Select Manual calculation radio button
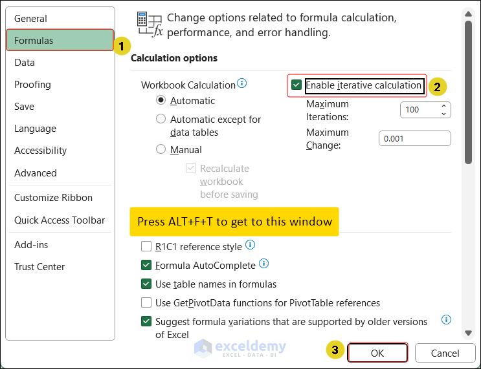Viewport: 481px width, 369px height. [161, 150]
